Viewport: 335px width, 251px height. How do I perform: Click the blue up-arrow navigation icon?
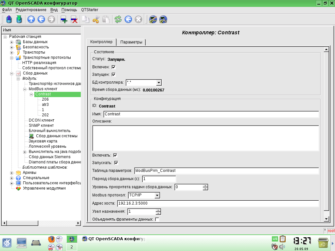pos(31,20)
